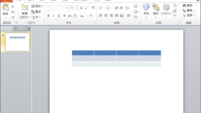
Task: Click the Shapes (形状) gallery icon
Action: pos(146,7)
